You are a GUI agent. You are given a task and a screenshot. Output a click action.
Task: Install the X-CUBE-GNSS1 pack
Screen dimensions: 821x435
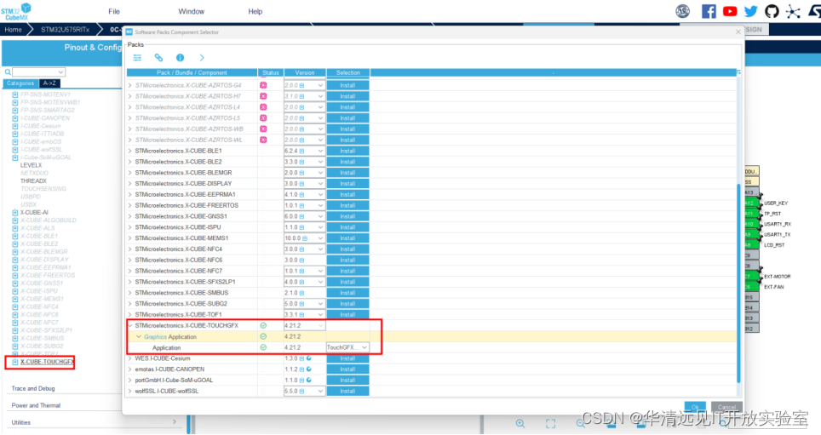(347, 217)
